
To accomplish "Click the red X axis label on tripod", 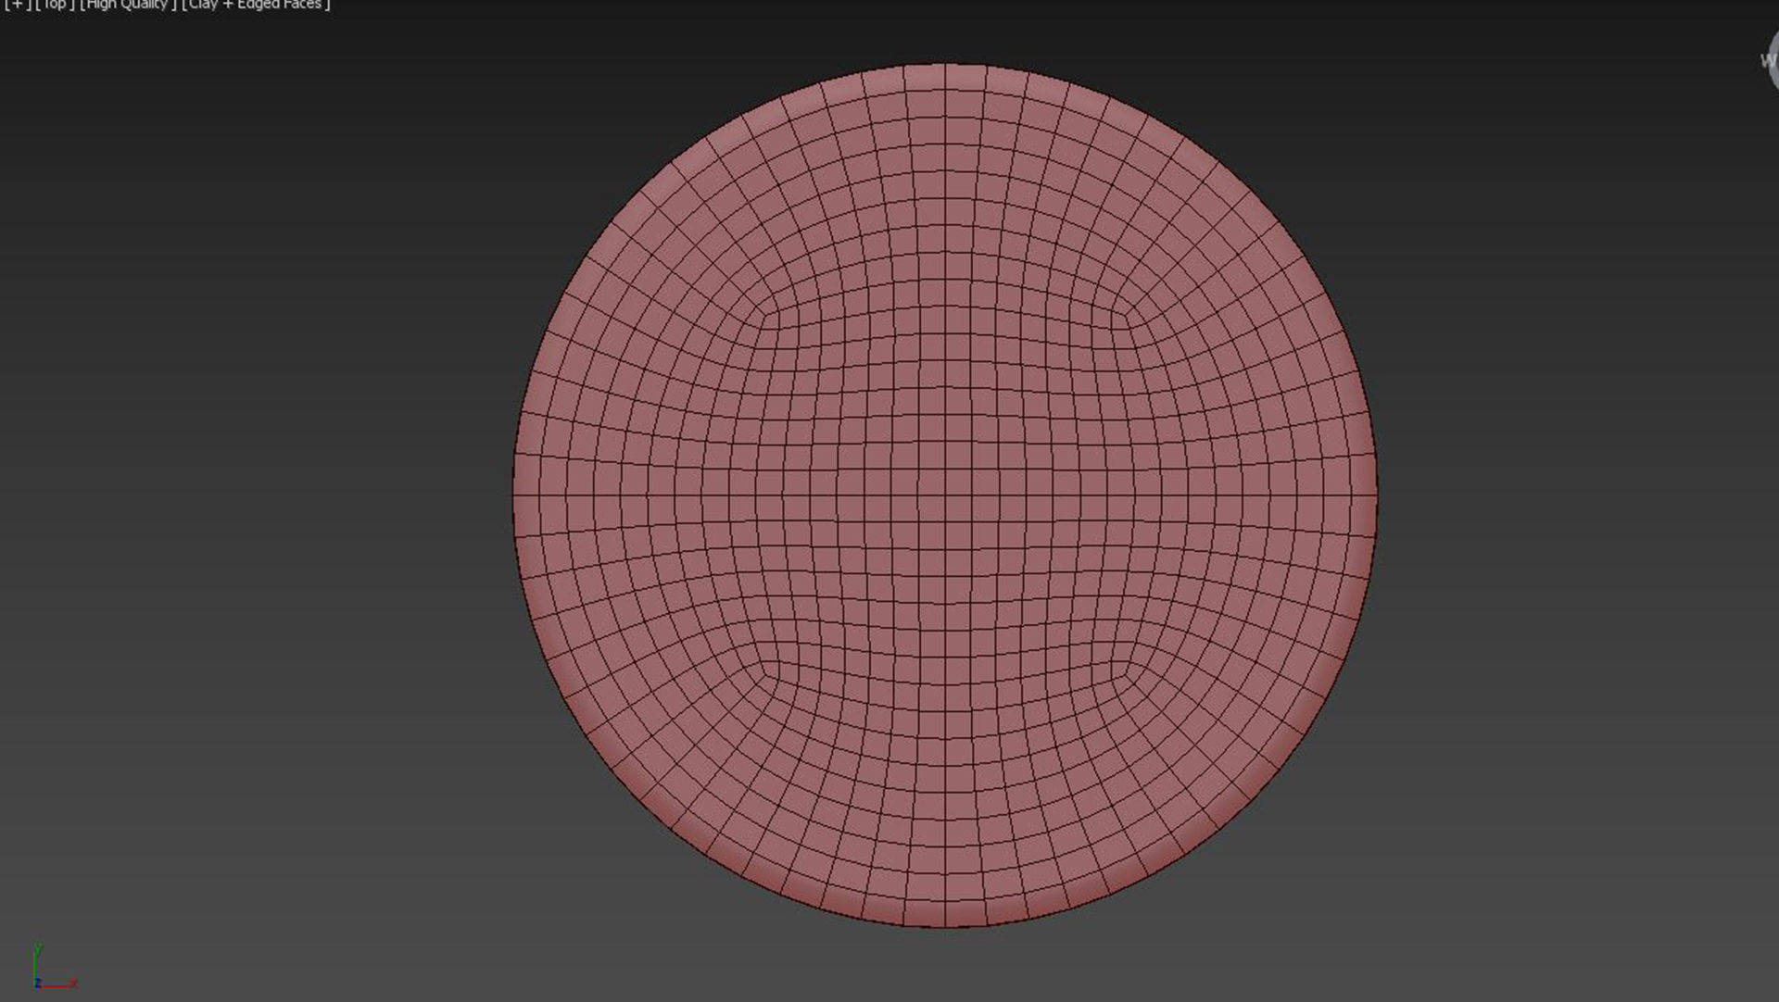I will tap(74, 983).
